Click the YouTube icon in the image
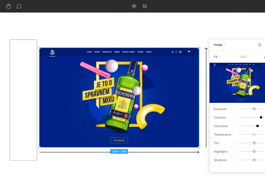265x176 pixels. [x=180, y=52]
